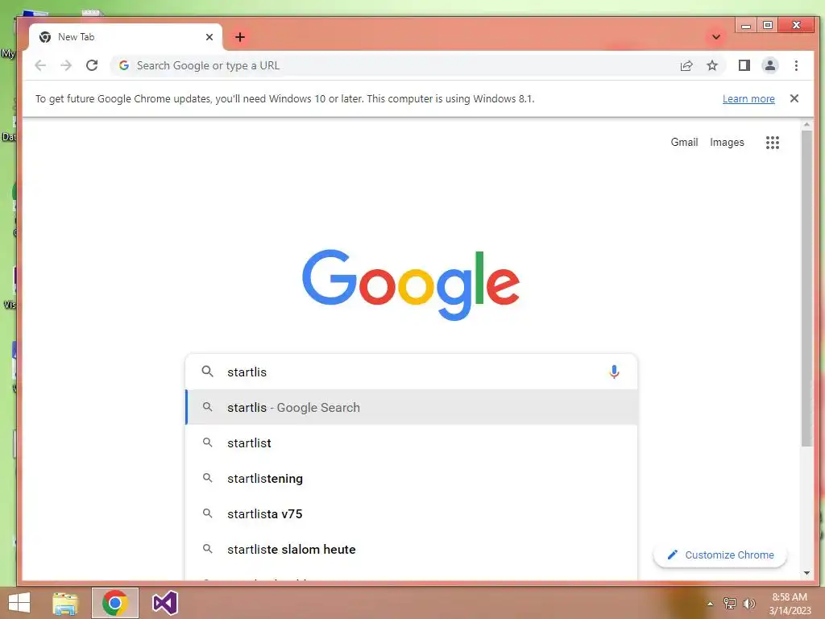Open the Chrome profile avatar

[769, 65]
